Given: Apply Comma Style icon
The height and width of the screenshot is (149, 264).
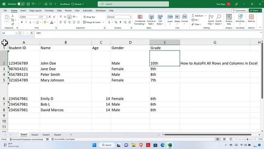Looking at the screenshot, I should 120,22.
